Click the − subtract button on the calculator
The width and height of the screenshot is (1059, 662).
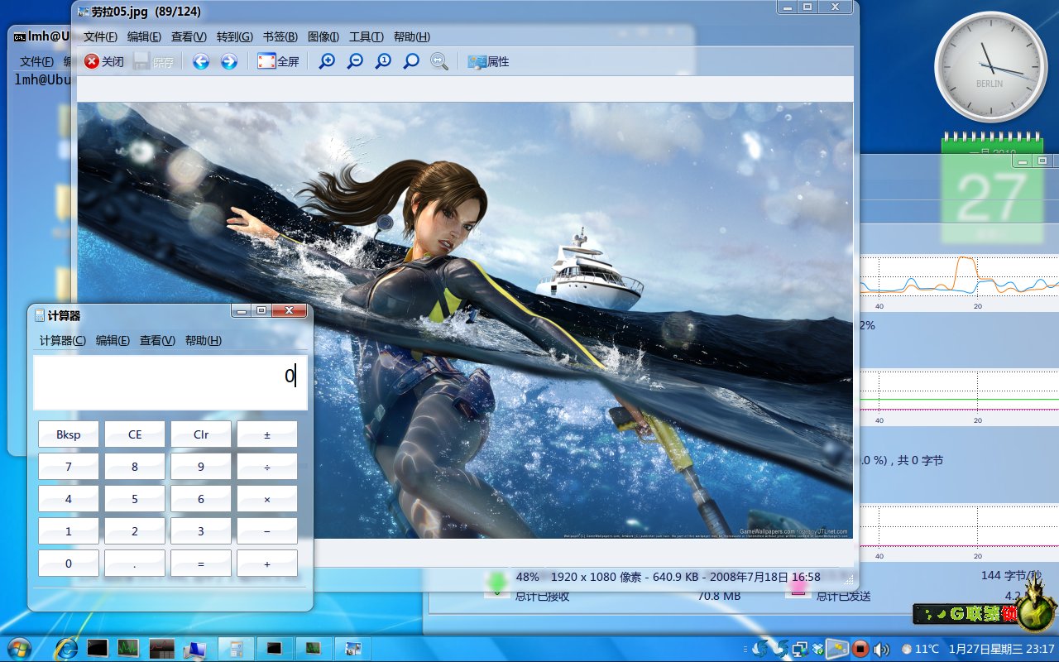267,531
